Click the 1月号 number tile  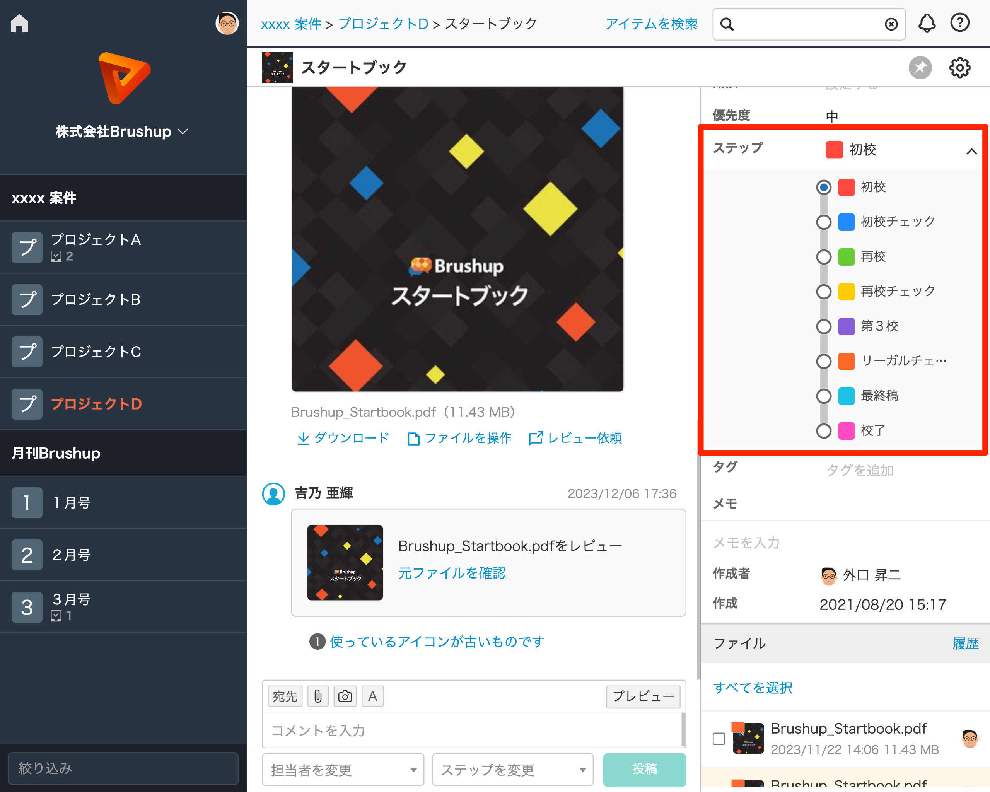pos(27,503)
